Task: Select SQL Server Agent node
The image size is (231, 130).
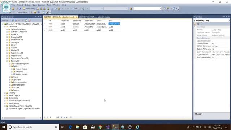Action: click(24, 109)
